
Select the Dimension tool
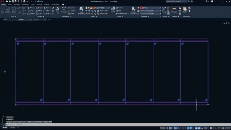[x=64, y=10]
